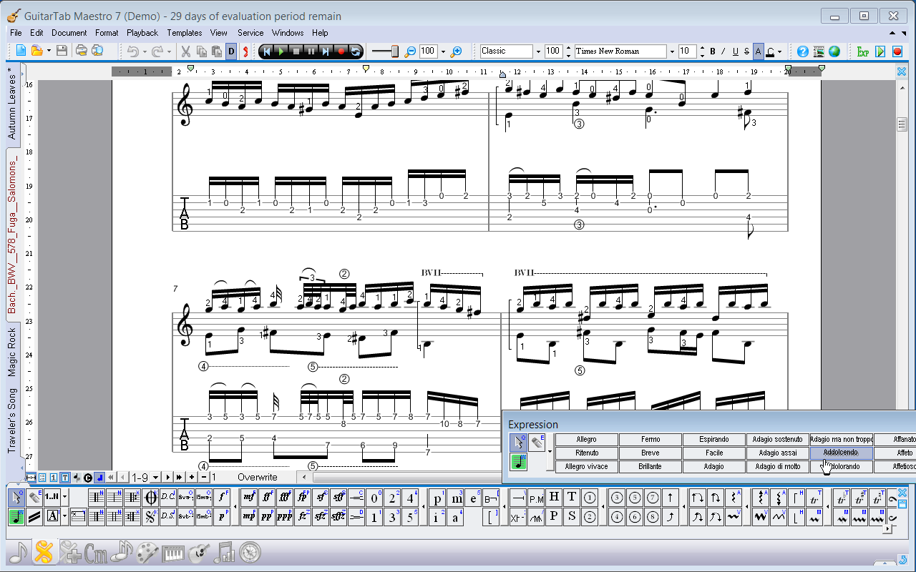Start playback with the green Play button
This screenshot has height=572, width=916.
pyautogui.click(x=281, y=51)
